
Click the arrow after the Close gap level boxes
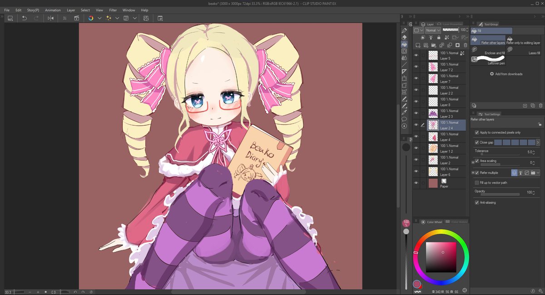click(538, 143)
